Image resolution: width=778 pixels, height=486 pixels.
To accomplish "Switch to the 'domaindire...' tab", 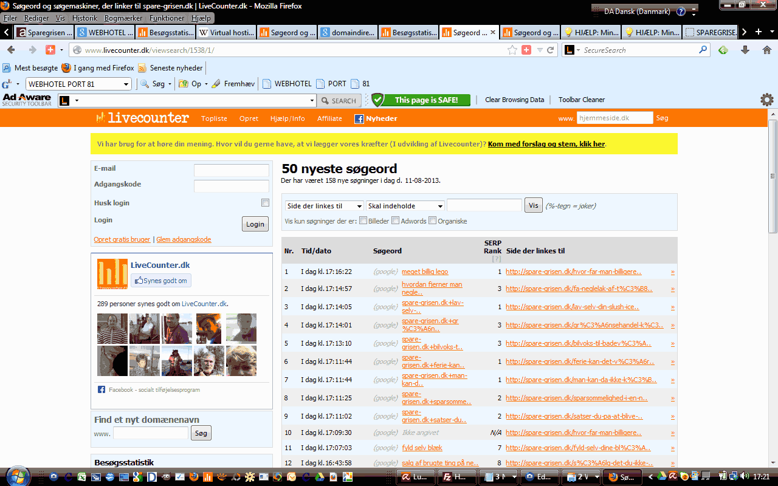I will pos(348,32).
